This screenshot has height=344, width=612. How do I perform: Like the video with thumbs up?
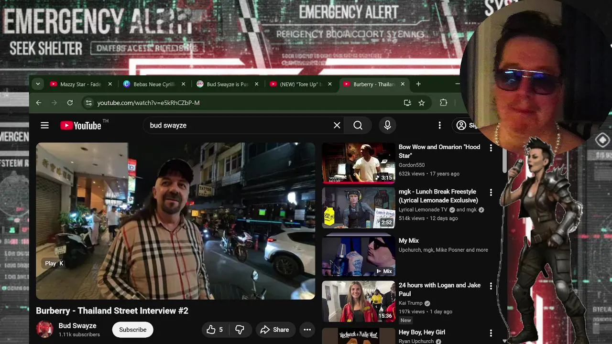pos(215,330)
